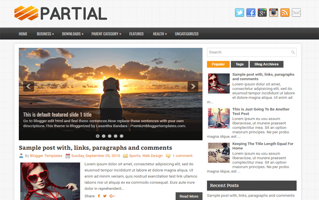
Task: Open legs-up thumbnail for Another Test Post
Action: (219, 118)
